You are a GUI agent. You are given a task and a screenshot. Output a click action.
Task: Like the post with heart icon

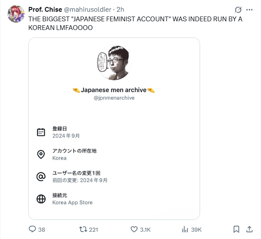(134, 229)
